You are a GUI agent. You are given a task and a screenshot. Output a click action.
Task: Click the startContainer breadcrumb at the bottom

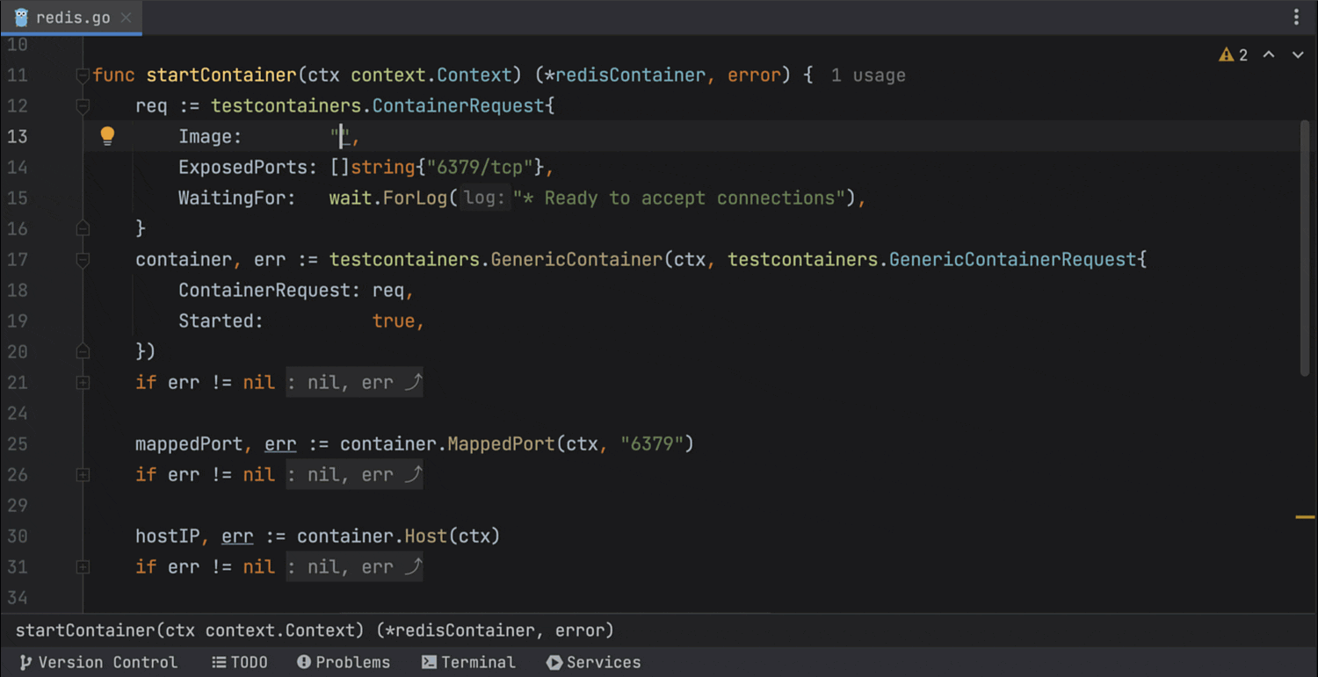315,630
